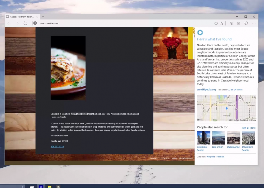Viewport: 264px width, 188px height.
Task: Click the Columbia Center text link
Action: 202,148
